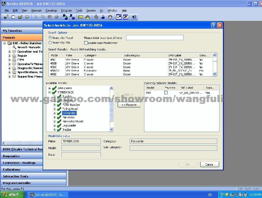Tick the Favorite checkbox for model 840

point(166,93)
